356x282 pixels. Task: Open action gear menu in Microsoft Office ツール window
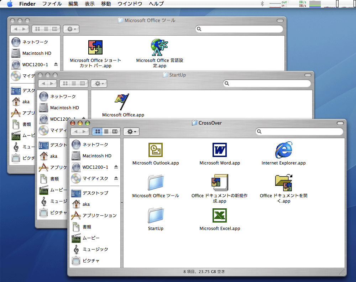click(71, 29)
